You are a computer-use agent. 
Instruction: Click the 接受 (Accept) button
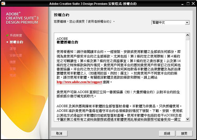[184, 133]
